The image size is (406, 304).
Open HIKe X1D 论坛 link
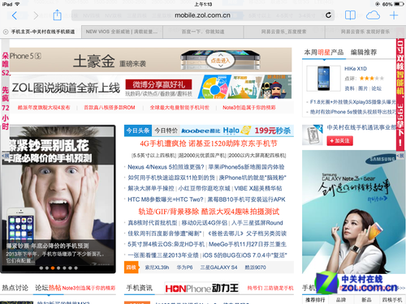click(377, 88)
